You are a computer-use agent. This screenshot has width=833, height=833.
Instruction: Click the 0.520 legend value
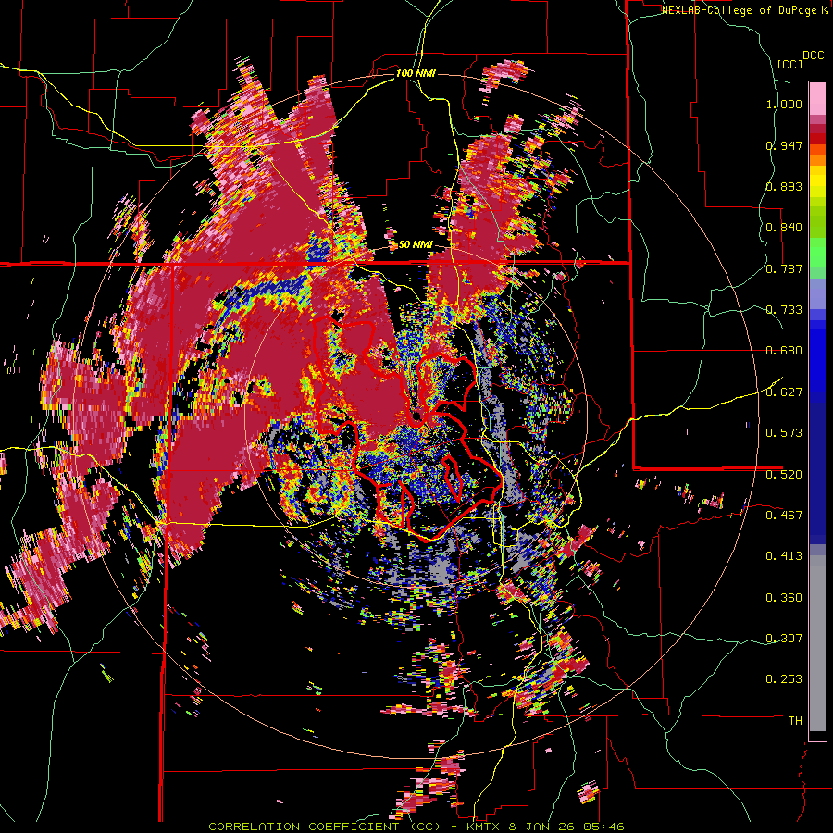[784, 474]
